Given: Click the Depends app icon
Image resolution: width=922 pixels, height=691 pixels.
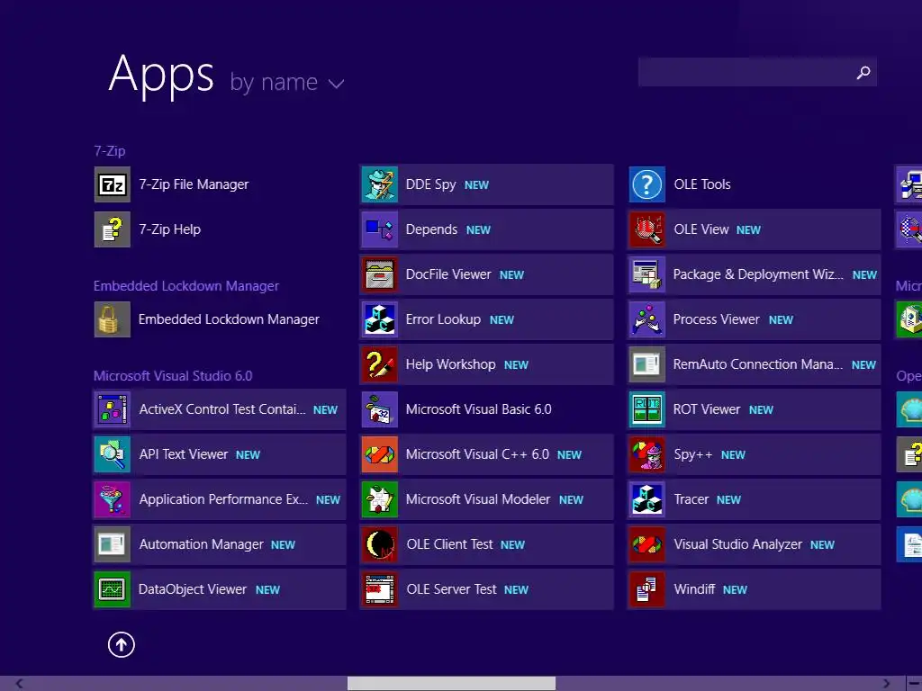Looking at the screenshot, I should 380,229.
